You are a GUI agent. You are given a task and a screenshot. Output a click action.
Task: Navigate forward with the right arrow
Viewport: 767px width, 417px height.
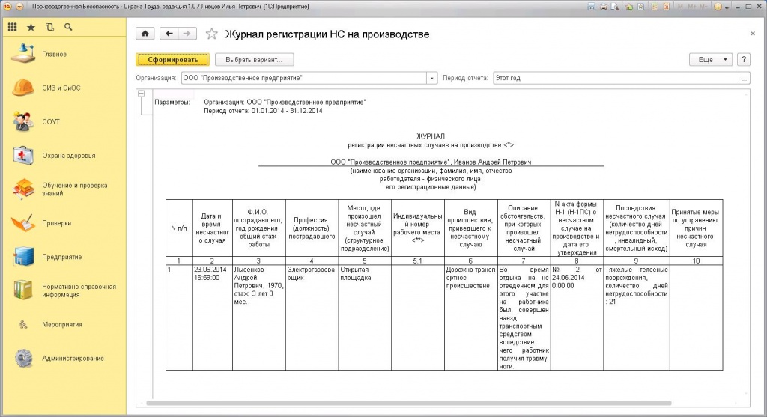coord(187,34)
